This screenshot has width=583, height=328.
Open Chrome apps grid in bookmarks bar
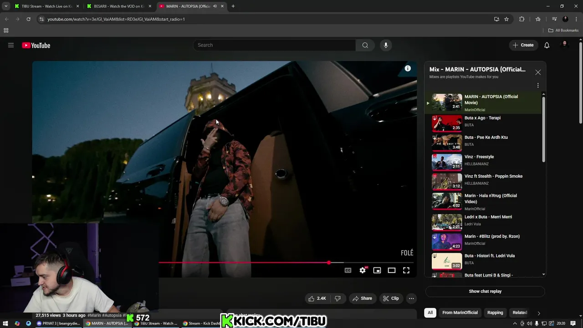pyautogui.click(x=6, y=31)
